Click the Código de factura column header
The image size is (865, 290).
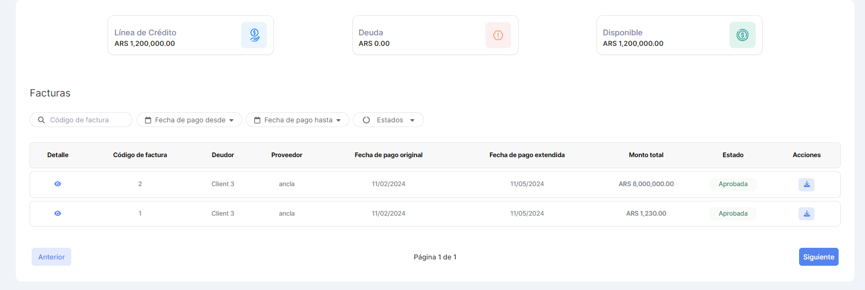(x=140, y=155)
